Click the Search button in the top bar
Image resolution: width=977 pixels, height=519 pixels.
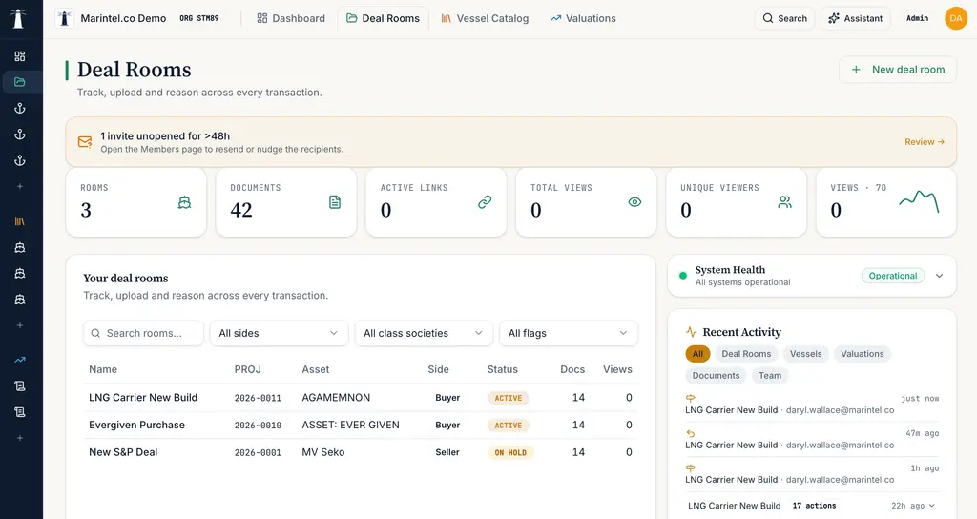[x=784, y=19]
